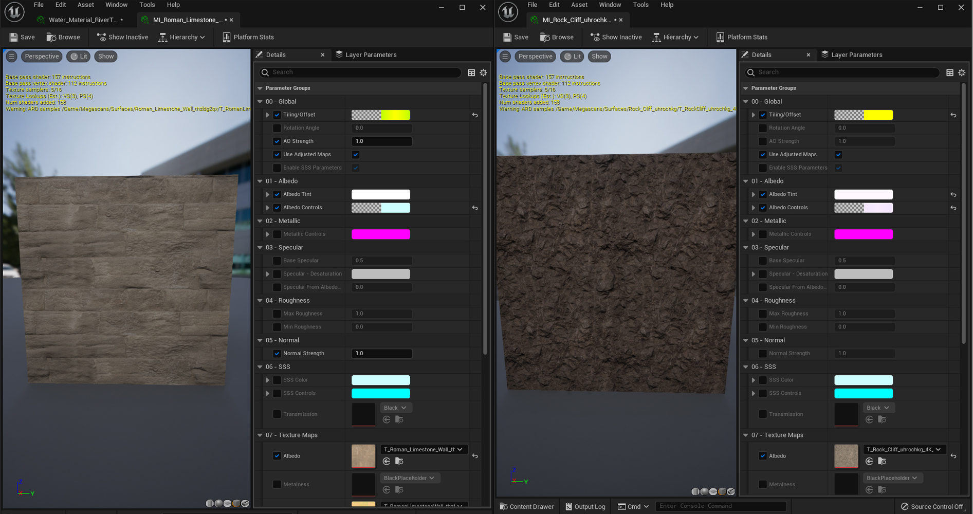Image resolution: width=973 pixels, height=514 pixels.
Task: Enable Rotation Angle override in left panel
Action: pos(277,128)
